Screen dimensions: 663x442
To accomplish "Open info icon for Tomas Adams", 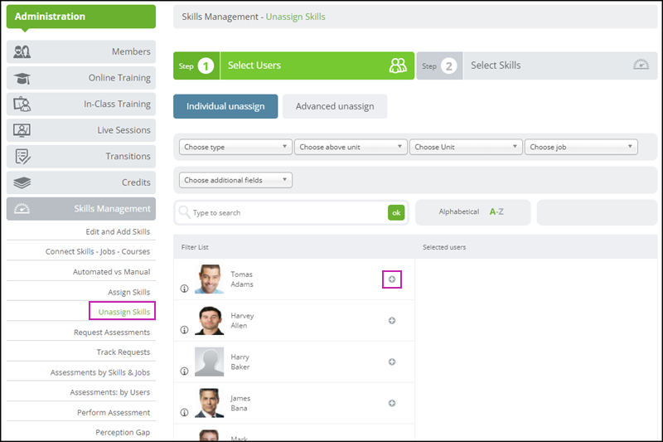I will click(x=184, y=289).
